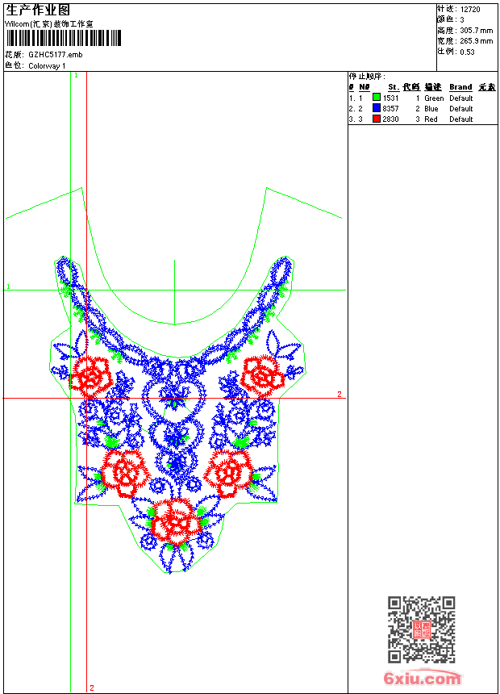
Task: Select the Blue description cell
Action: [431, 108]
